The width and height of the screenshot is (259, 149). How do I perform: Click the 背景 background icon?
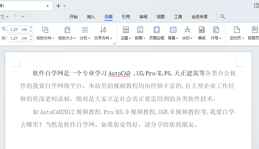tap(173, 30)
